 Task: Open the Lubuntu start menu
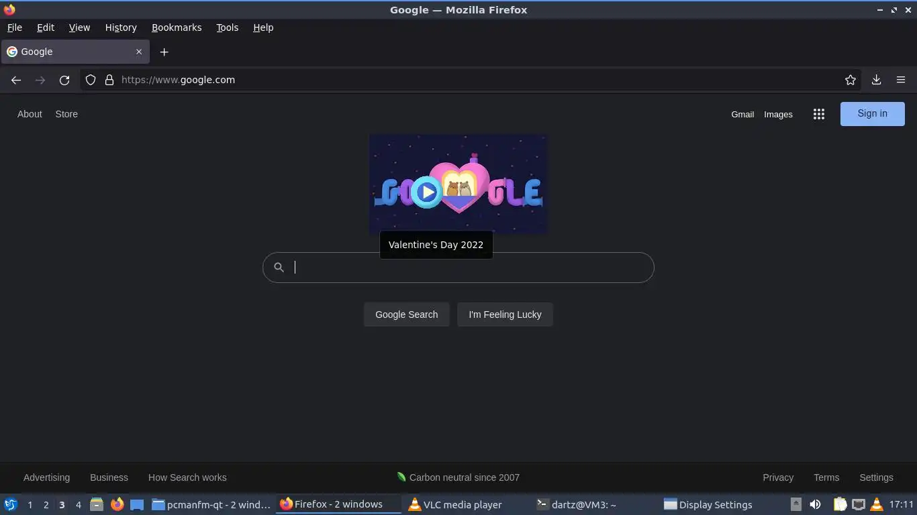[x=10, y=504]
